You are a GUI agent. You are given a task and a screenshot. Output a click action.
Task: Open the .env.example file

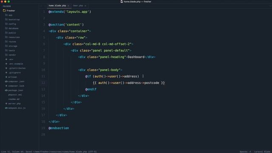click(x=16, y=64)
